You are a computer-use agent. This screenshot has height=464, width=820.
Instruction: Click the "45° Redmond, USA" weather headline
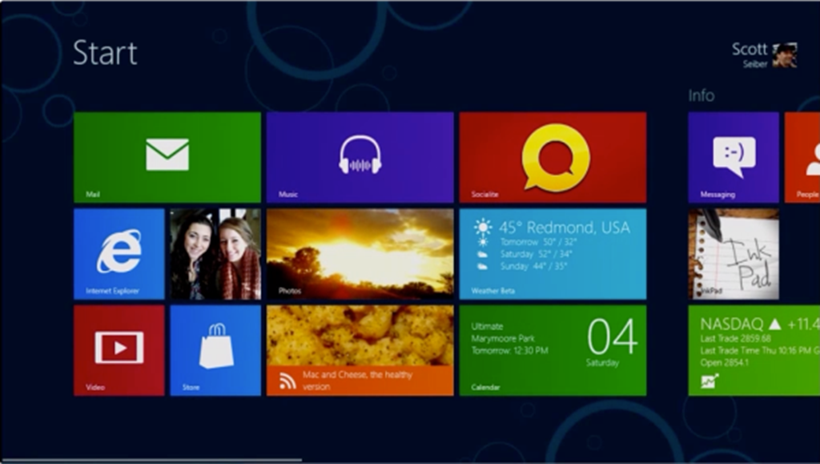565,228
